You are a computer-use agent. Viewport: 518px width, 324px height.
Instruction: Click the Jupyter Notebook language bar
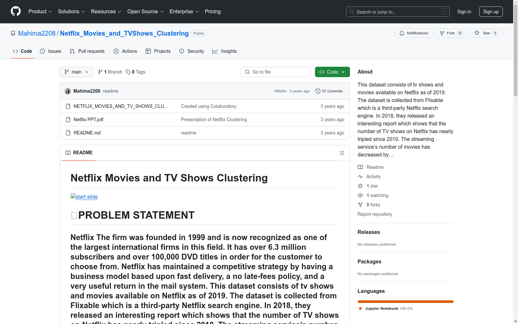(406, 302)
